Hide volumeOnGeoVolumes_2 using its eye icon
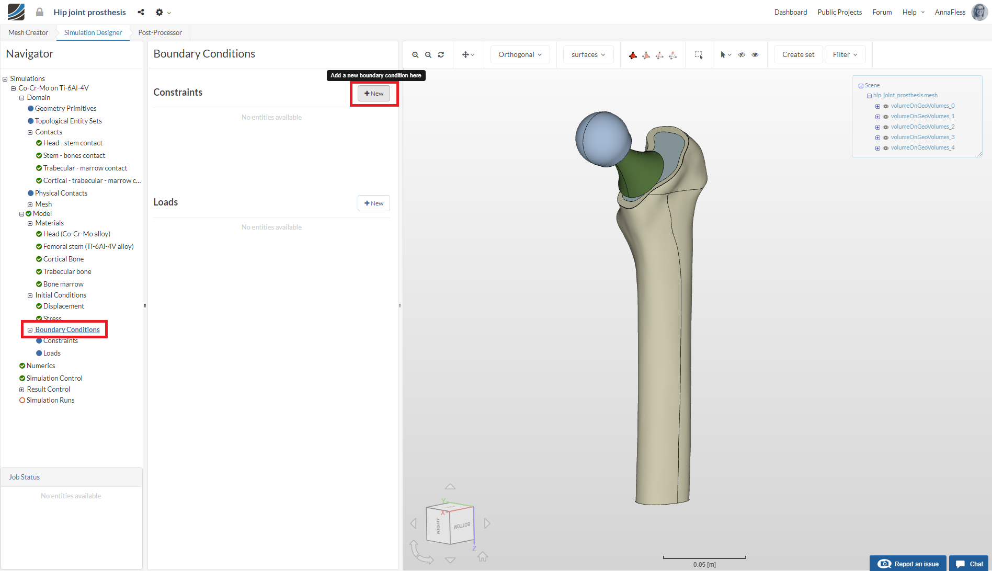Screen dimensions: 992x571 tap(886, 127)
